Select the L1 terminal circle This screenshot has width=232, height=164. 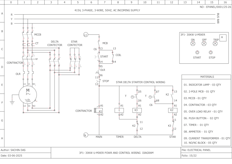[86, 35]
